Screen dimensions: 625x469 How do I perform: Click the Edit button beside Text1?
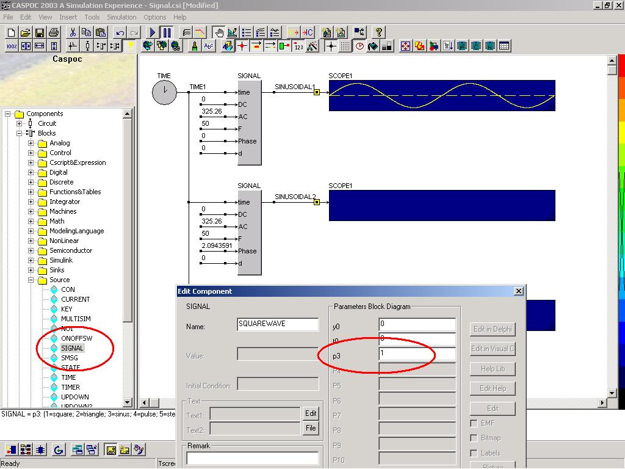point(311,413)
